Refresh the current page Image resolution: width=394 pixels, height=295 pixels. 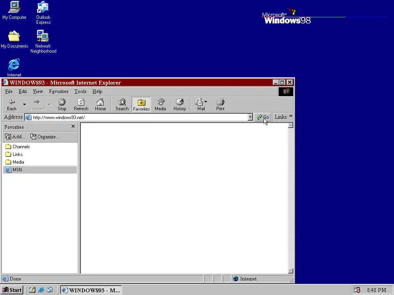click(81, 104)
